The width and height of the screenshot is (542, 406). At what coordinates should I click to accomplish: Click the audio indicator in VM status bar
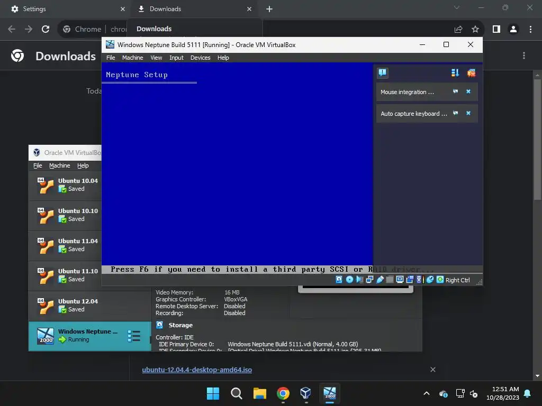coord(359,280)
